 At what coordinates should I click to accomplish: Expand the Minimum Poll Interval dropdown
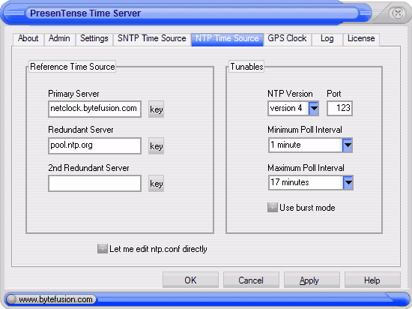point(310,145)
